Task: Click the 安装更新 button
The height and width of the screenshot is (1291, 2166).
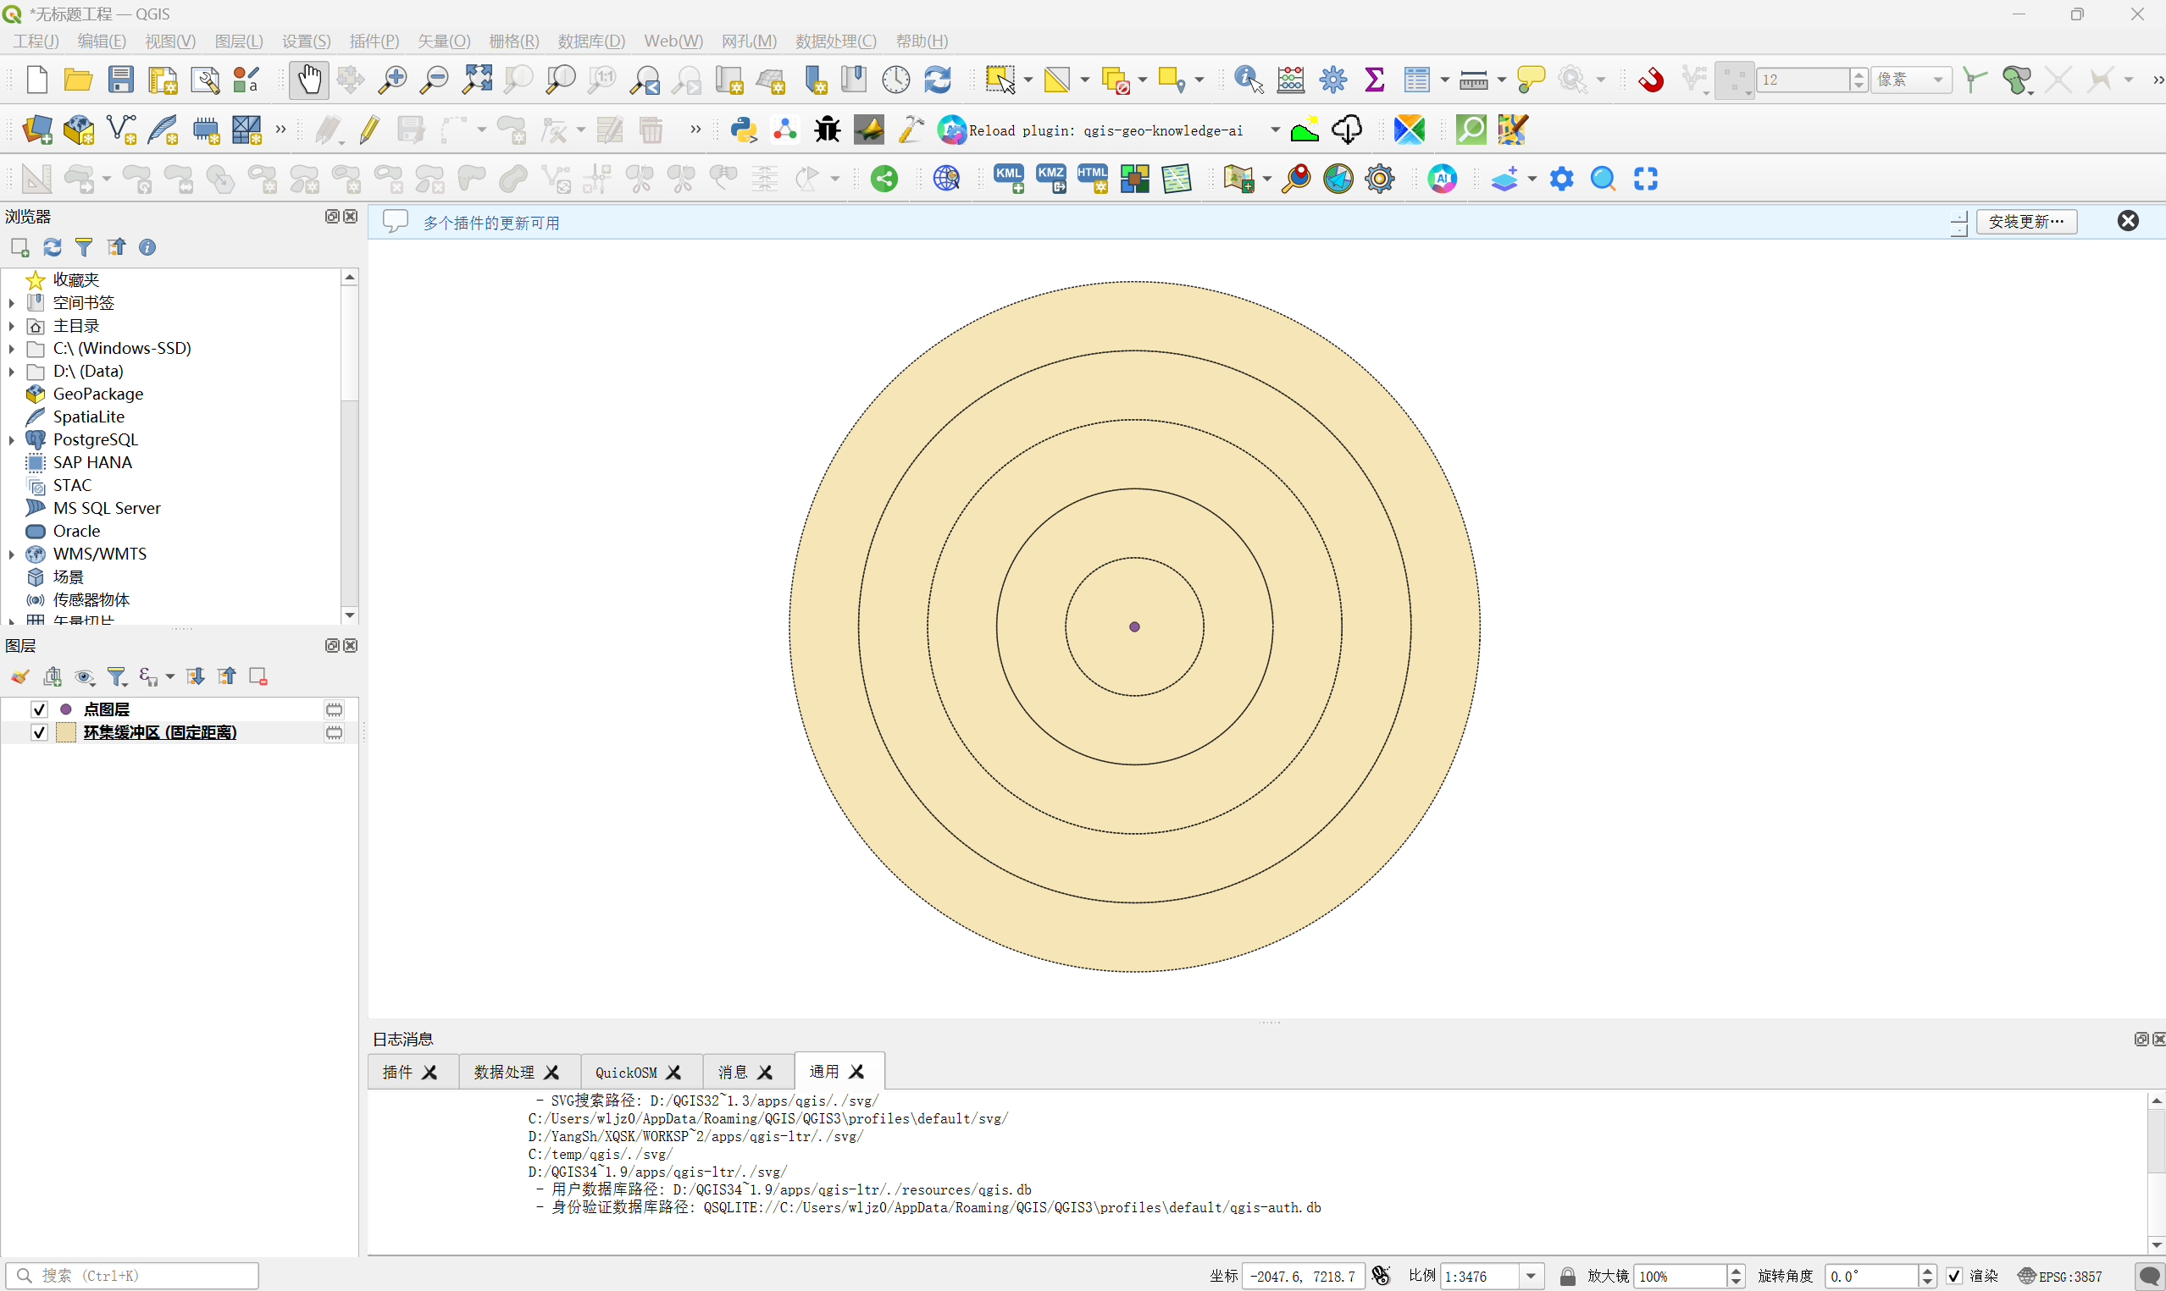Action: [2027, 222]
